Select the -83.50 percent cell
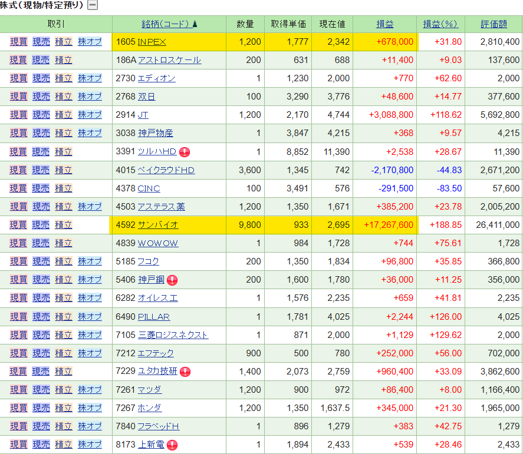The width and height of the screenshot is (523, 454). [440, 188]
